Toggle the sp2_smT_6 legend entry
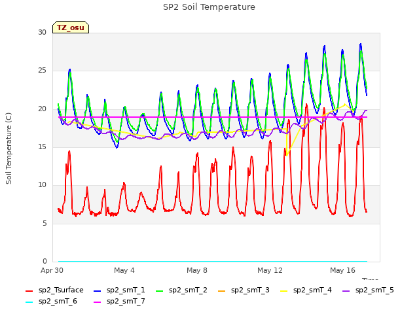This screenshot has height=314, width=419. pos(51,302)
